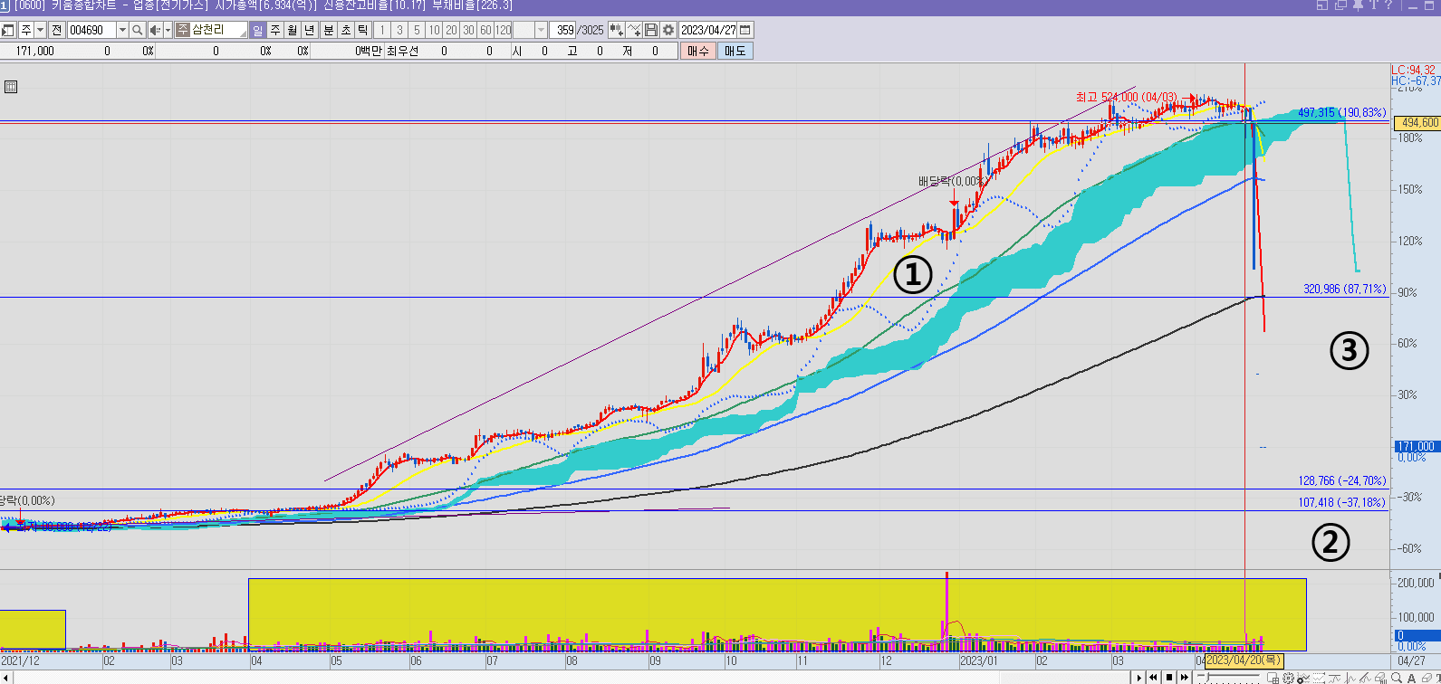Click the bottom indicator-add chart icon
Screen dimensions: 1441x684
(1303, 677)
